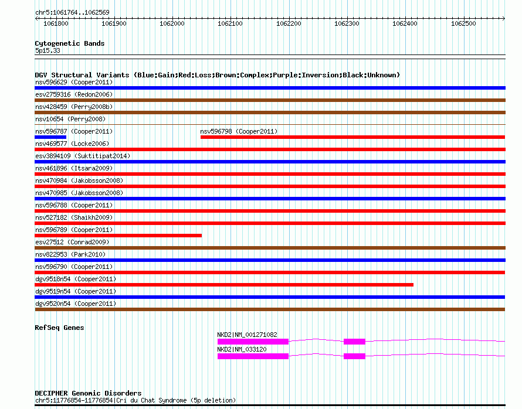Open variant nsv10654 (Perry2008)
Viewport: 522px width, 409px height.
point(70,119)
